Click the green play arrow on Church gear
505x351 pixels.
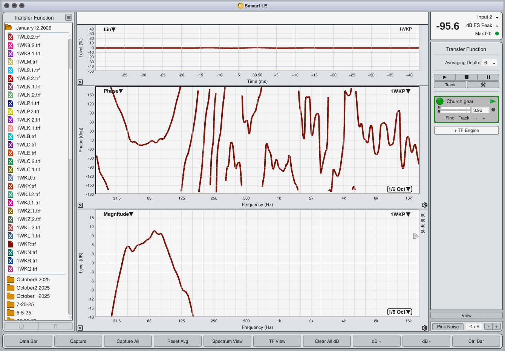click(493, 101)
